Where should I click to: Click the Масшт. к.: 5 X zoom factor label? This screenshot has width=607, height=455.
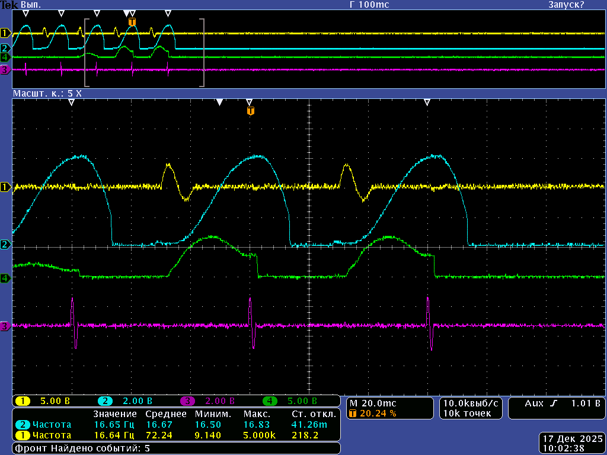click(47, 94)
